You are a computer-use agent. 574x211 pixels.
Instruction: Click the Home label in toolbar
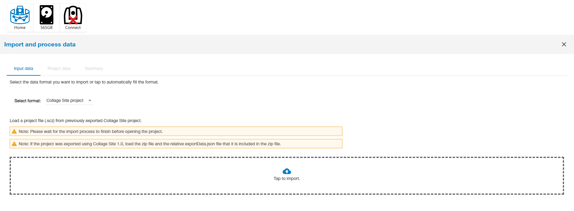[x=20, y=27]
